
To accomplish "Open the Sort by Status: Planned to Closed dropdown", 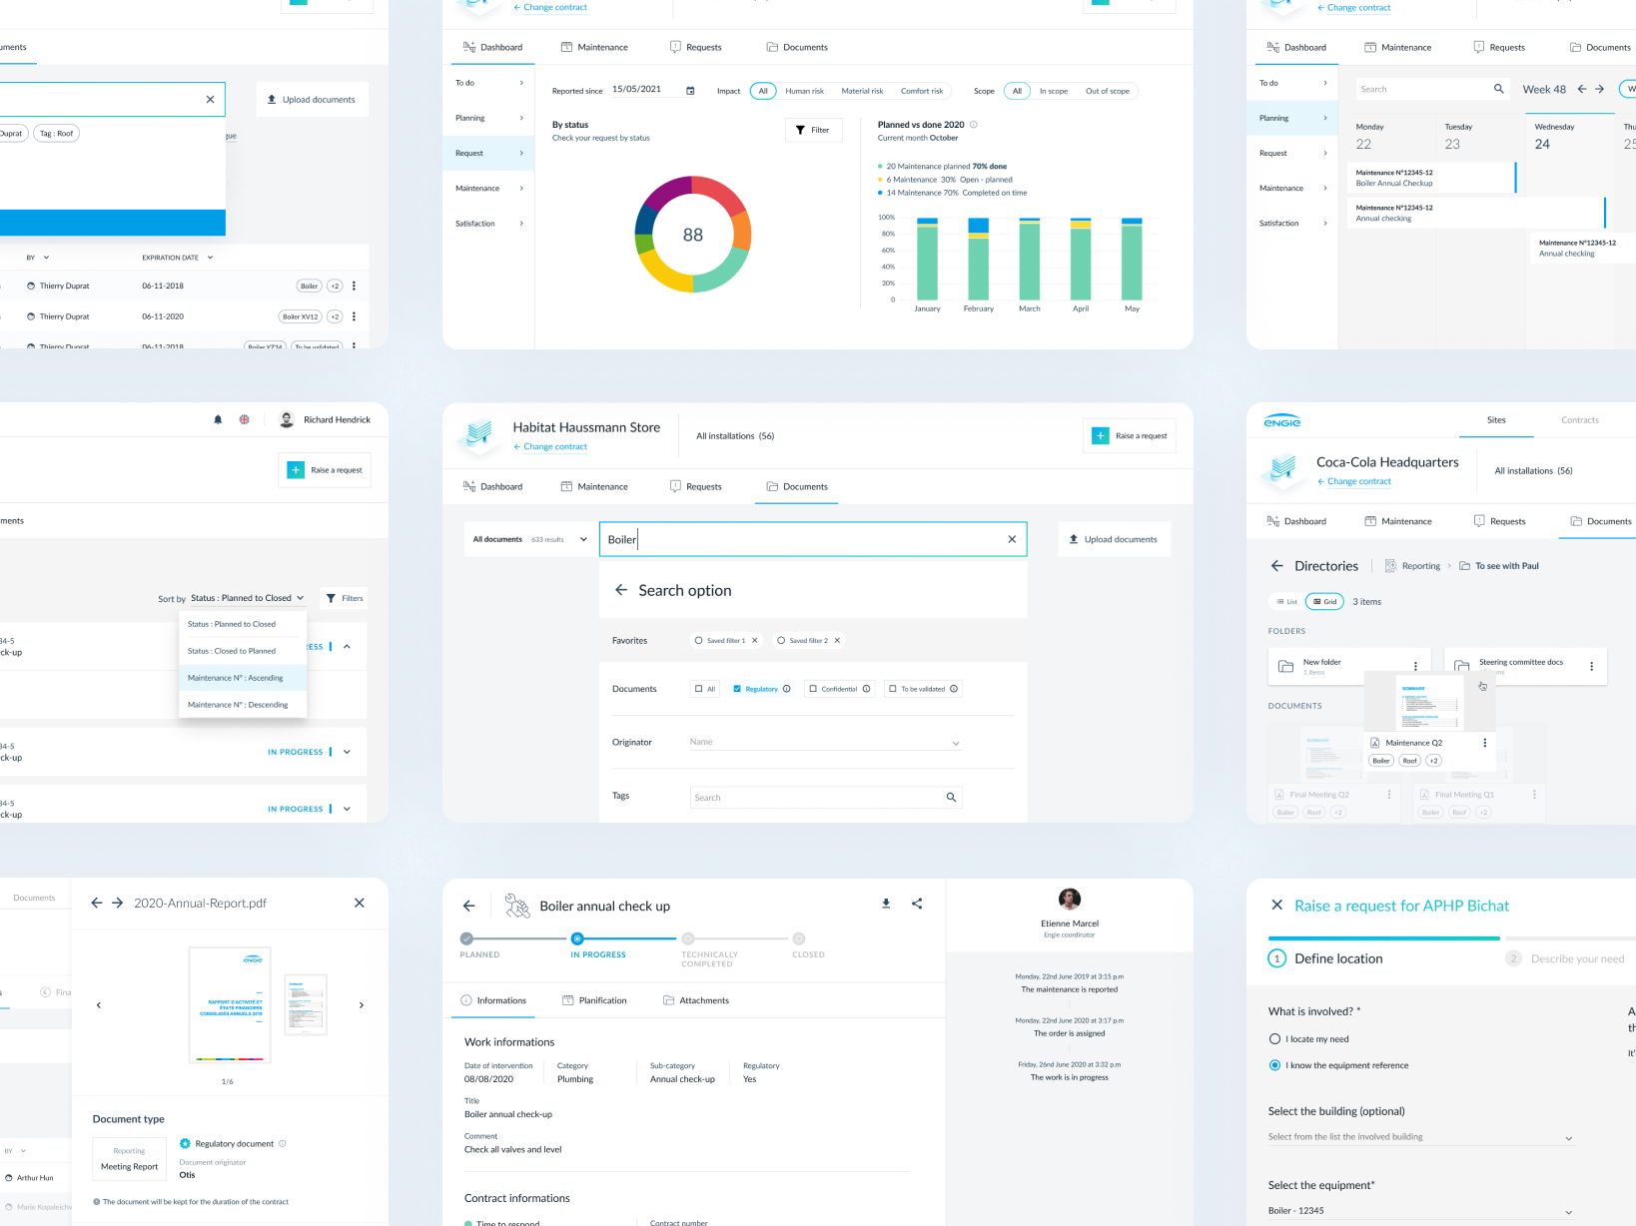I will tap(247, 598).
